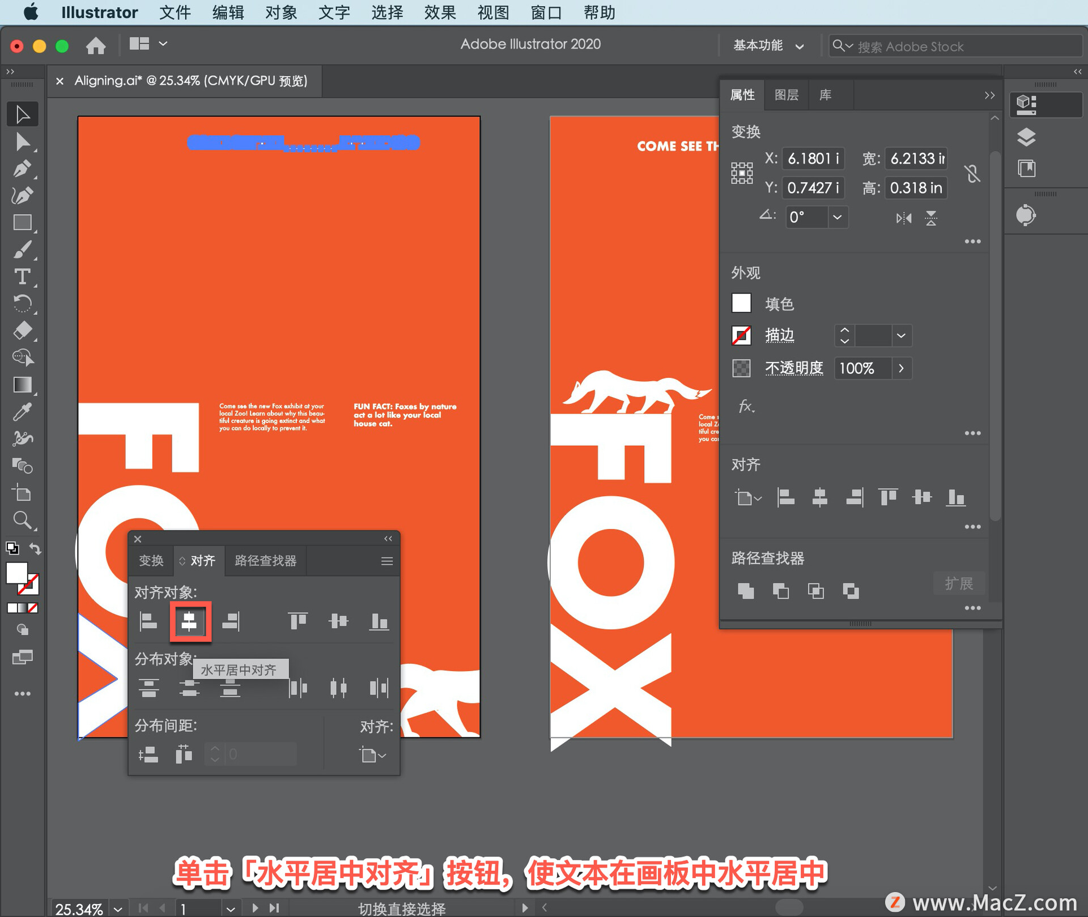The width and height of the screenshot is (1088, 917).
Task: Click the X position field 6.1801
Action: pos(813,158)
